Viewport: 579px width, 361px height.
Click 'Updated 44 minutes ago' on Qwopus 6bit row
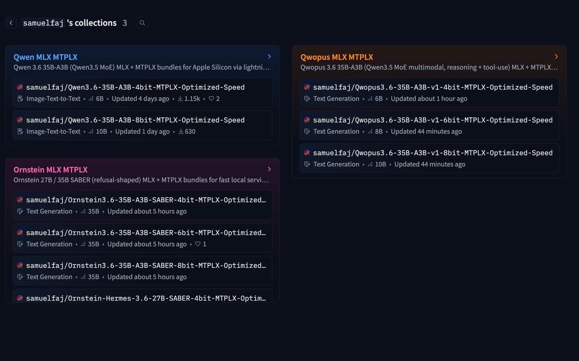click(x=426, y=131)
